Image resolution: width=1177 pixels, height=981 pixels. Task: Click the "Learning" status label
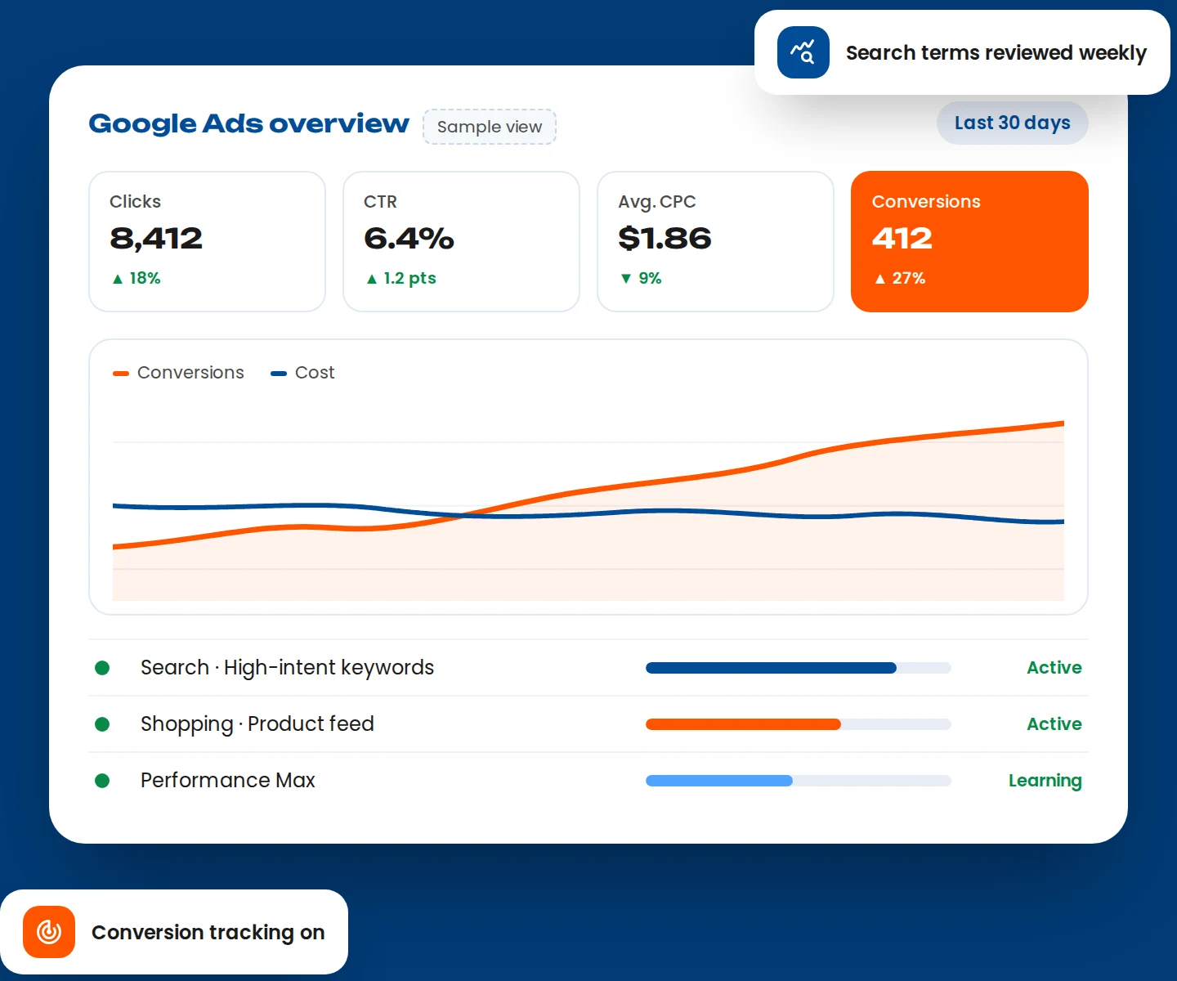point(1045,781)
